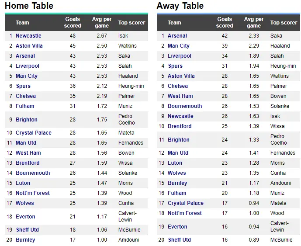Select Man City in the Away Table

[178, 46]
